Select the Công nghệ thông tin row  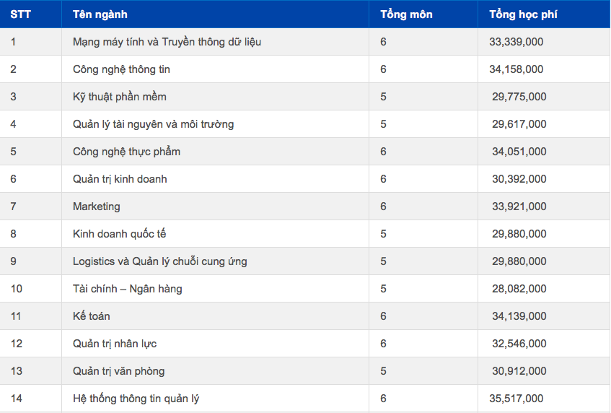[121, 69]
